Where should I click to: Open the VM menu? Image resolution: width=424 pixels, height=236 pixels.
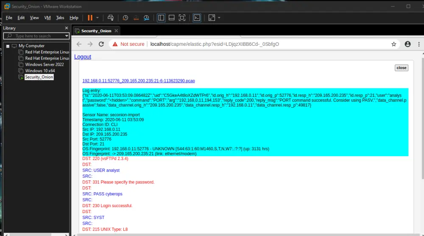[47, 18]
